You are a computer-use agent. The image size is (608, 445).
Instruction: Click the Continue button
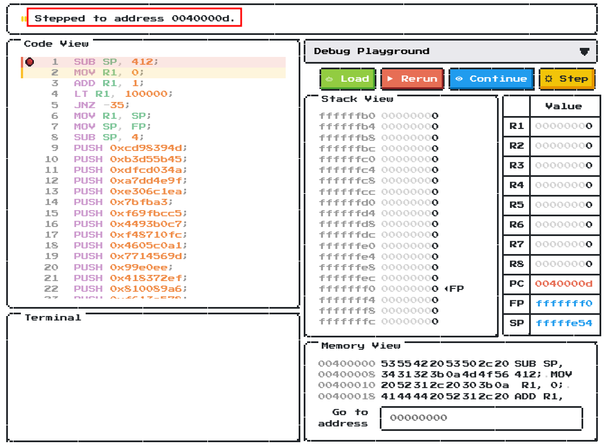[492, 79]
